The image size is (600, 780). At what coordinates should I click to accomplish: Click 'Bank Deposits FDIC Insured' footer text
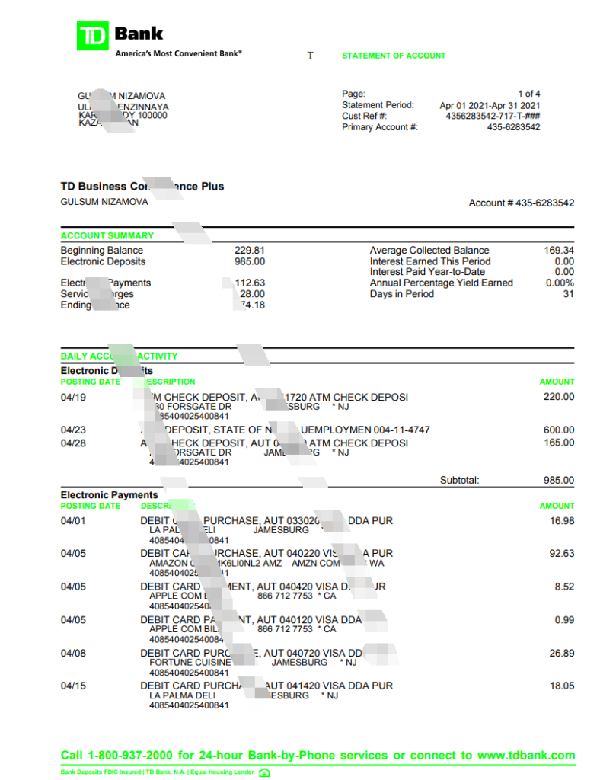101,772
